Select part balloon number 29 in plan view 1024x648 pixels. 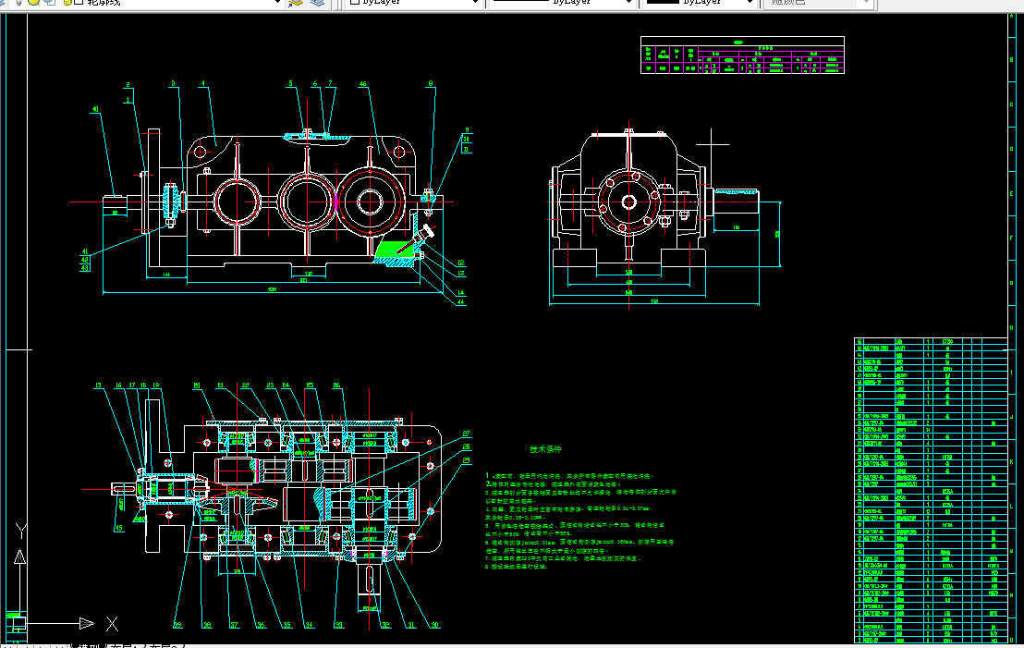coord(467,460)
